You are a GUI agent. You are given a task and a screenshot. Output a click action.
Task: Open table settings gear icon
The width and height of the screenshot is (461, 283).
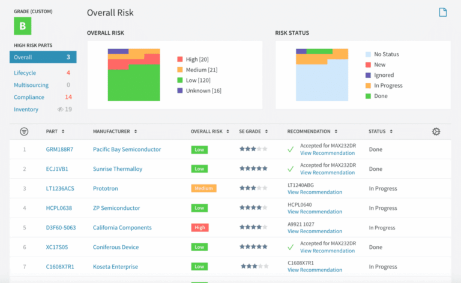436,131
